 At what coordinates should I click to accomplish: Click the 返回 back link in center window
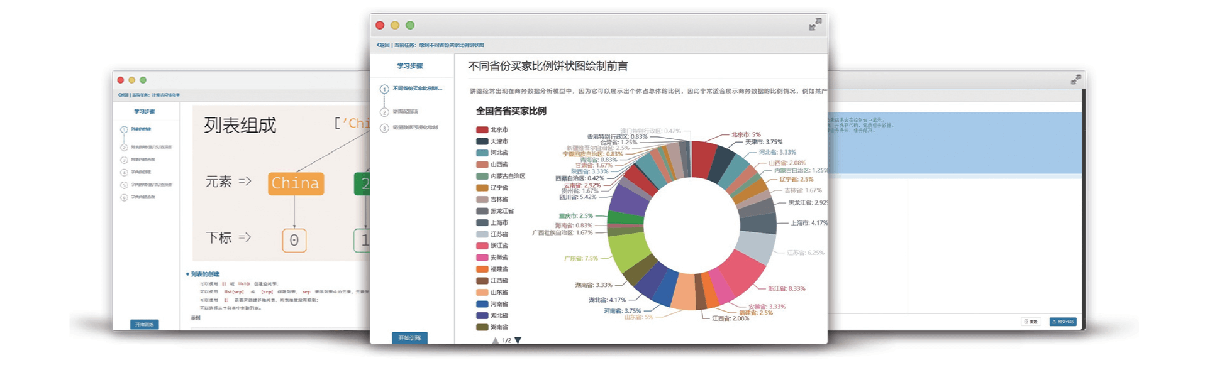pyautogui.click(x=383, y=45)
